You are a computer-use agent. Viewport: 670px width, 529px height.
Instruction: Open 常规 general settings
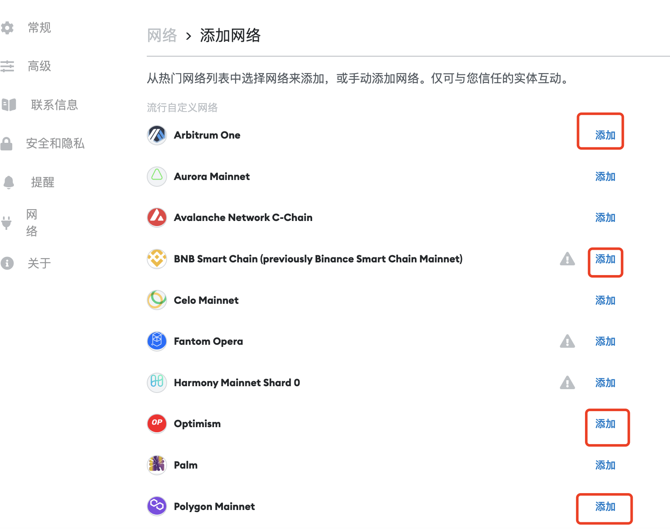tap(39, 28)
